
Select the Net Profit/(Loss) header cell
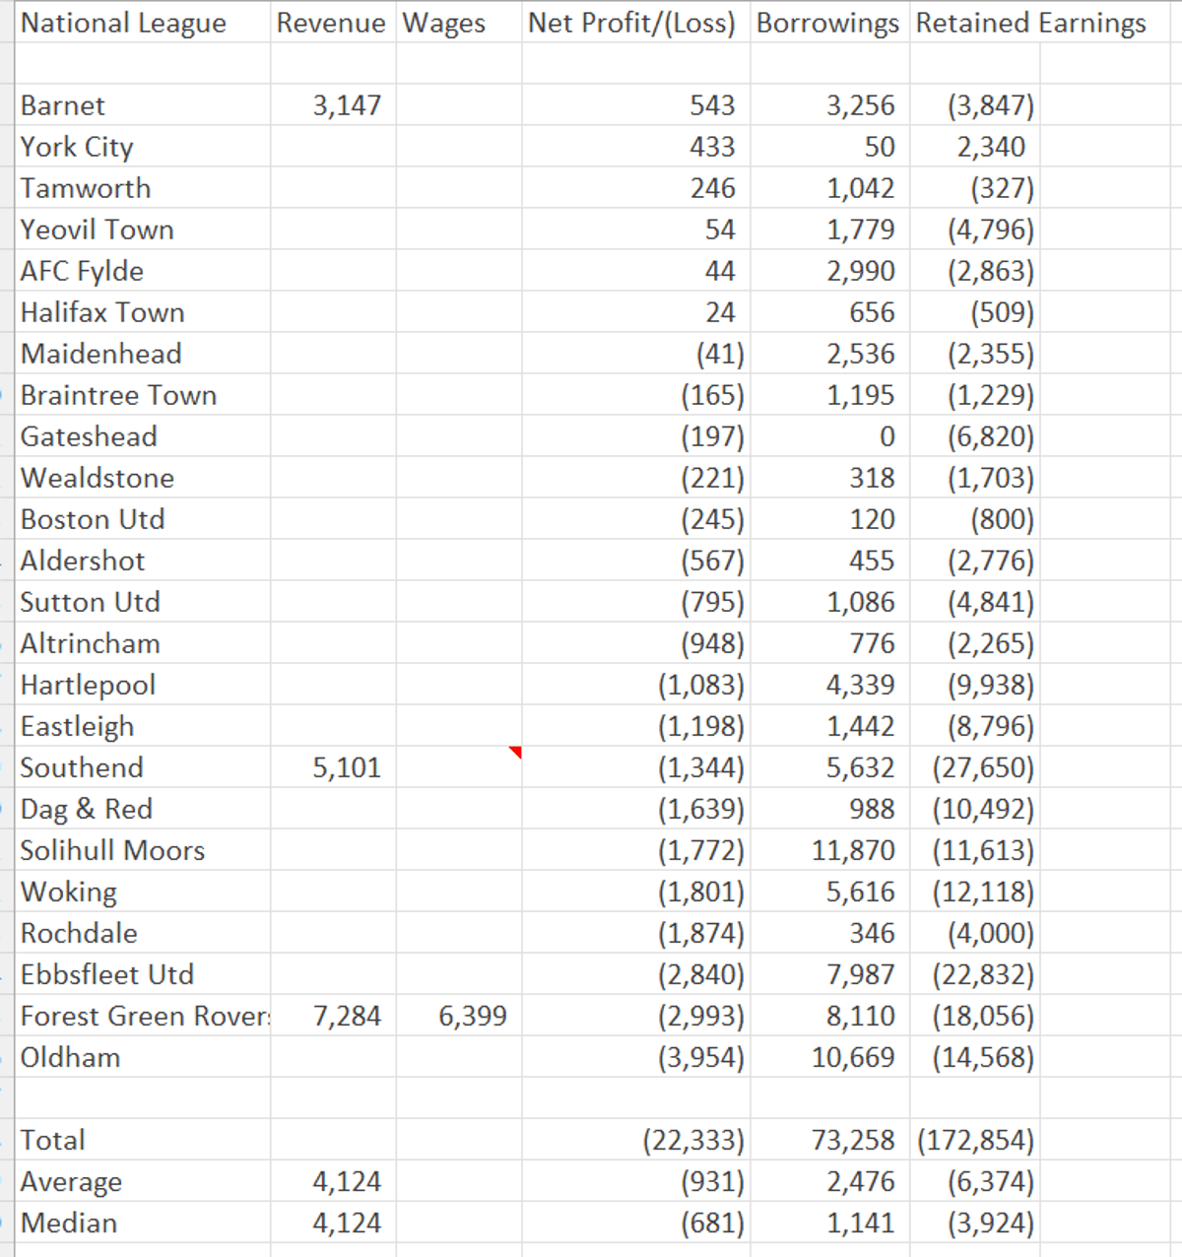636,23
